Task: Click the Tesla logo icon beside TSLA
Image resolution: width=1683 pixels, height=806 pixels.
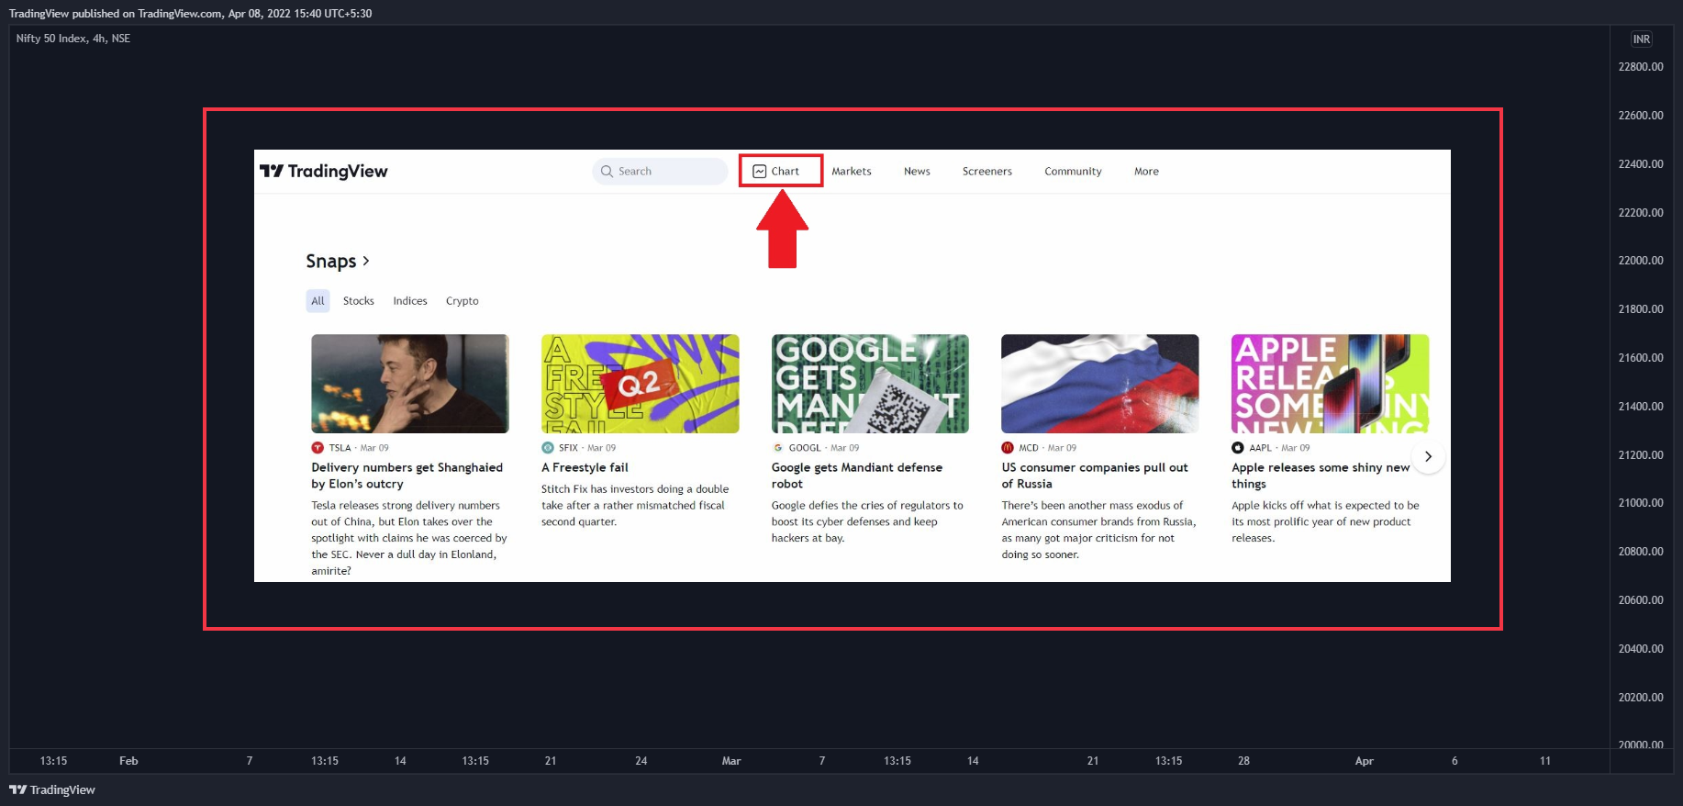Action: [x=318, y=448]
